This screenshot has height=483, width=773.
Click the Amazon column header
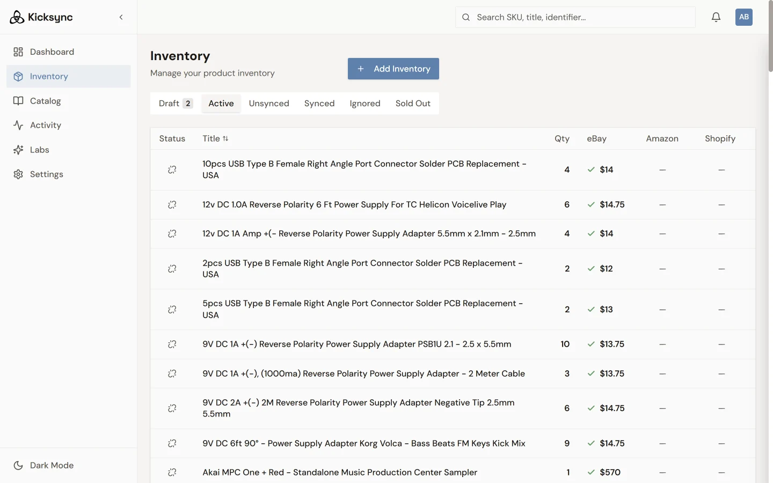click(662, 138)
